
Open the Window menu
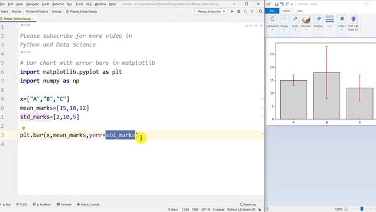click(100, 4)
